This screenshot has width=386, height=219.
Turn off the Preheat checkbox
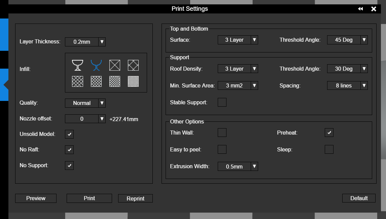click(x=329, y=133)
